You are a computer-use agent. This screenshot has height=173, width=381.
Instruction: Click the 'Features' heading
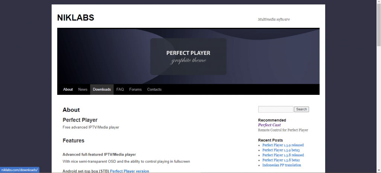[73, 140]
